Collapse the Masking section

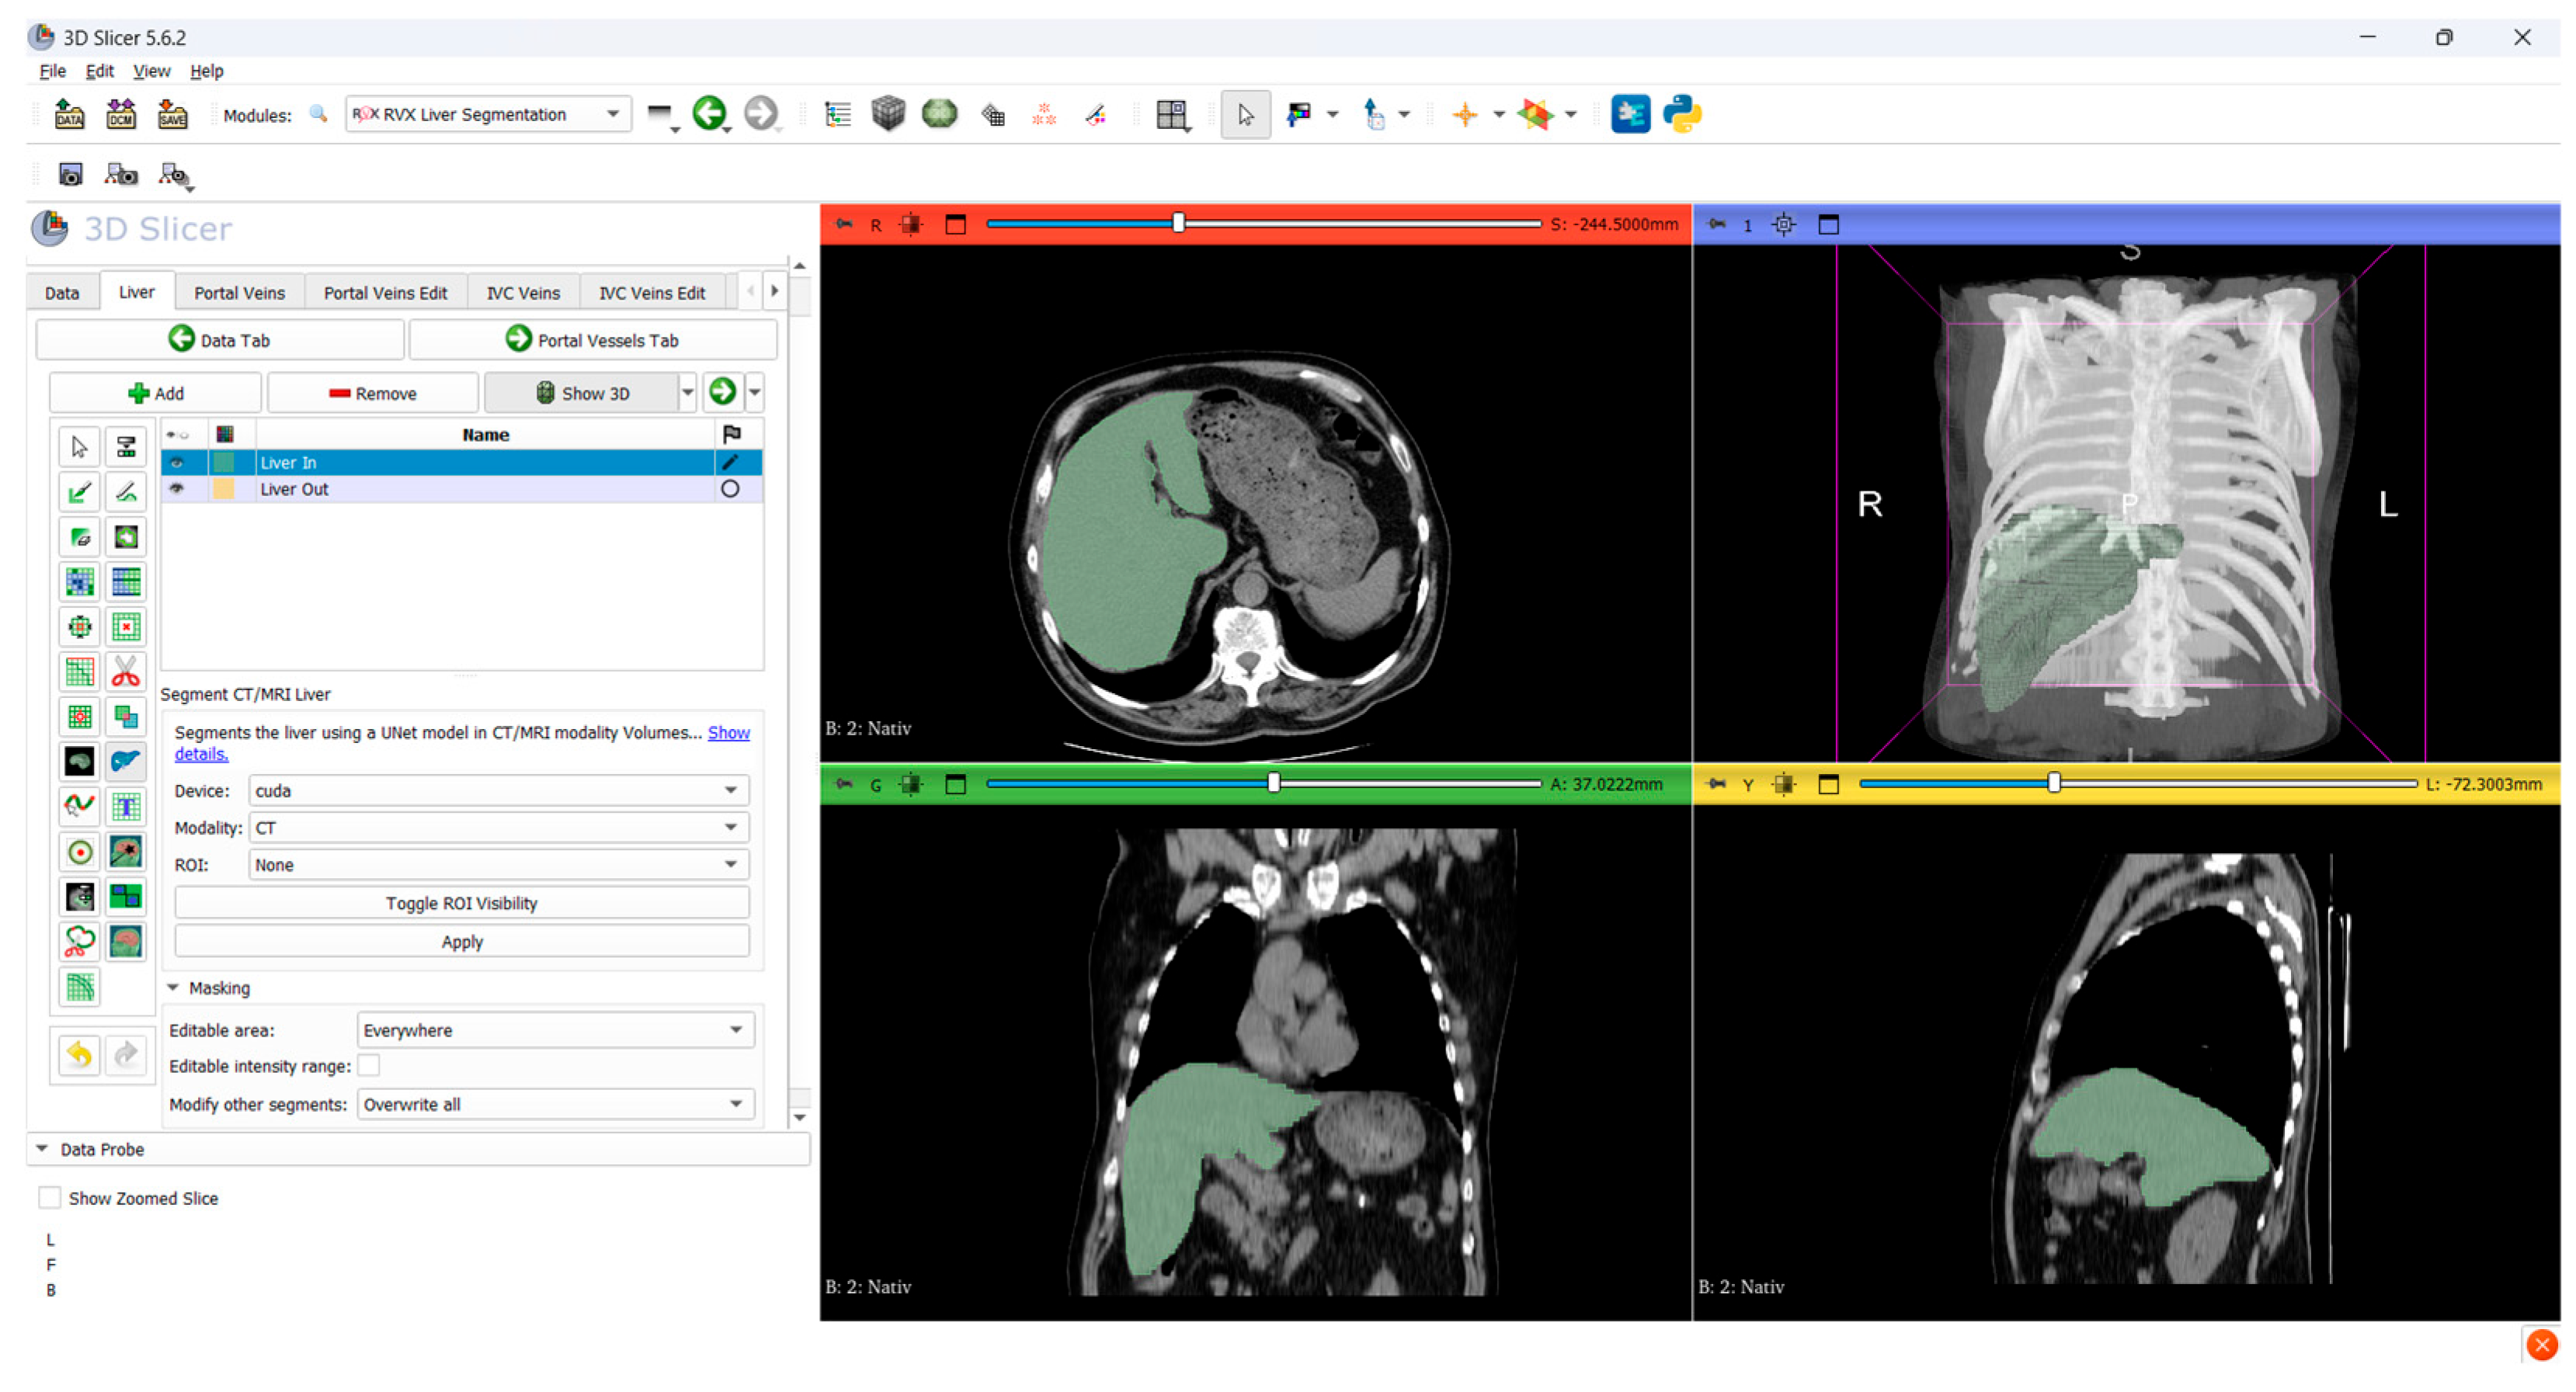pyautogui.click(x=173, y=989)
